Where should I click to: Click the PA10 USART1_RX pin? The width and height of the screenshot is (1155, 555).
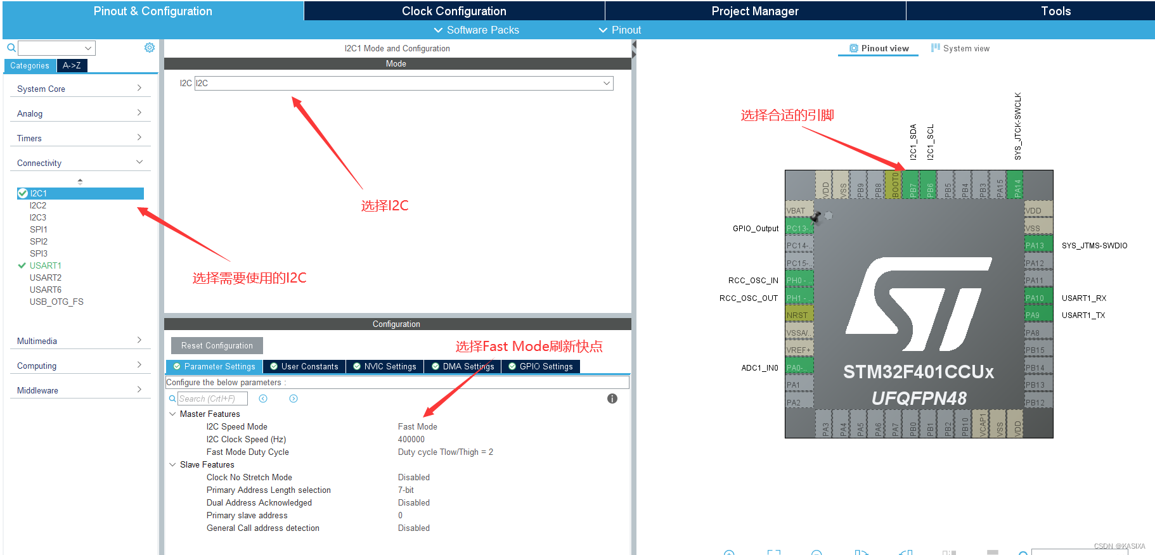1038,298
